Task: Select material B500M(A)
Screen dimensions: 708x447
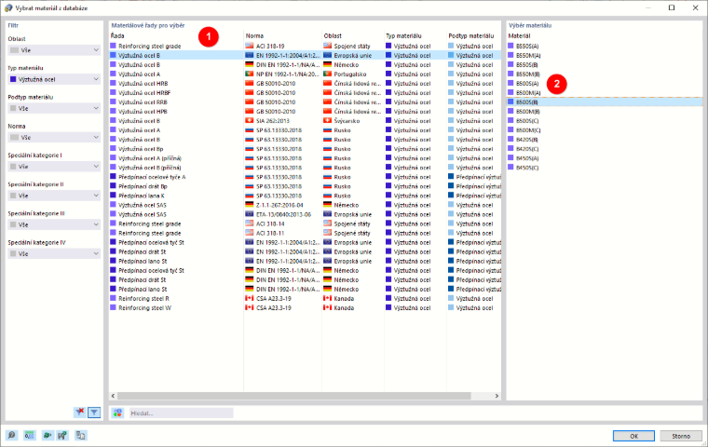Action: tap(528, 92)
